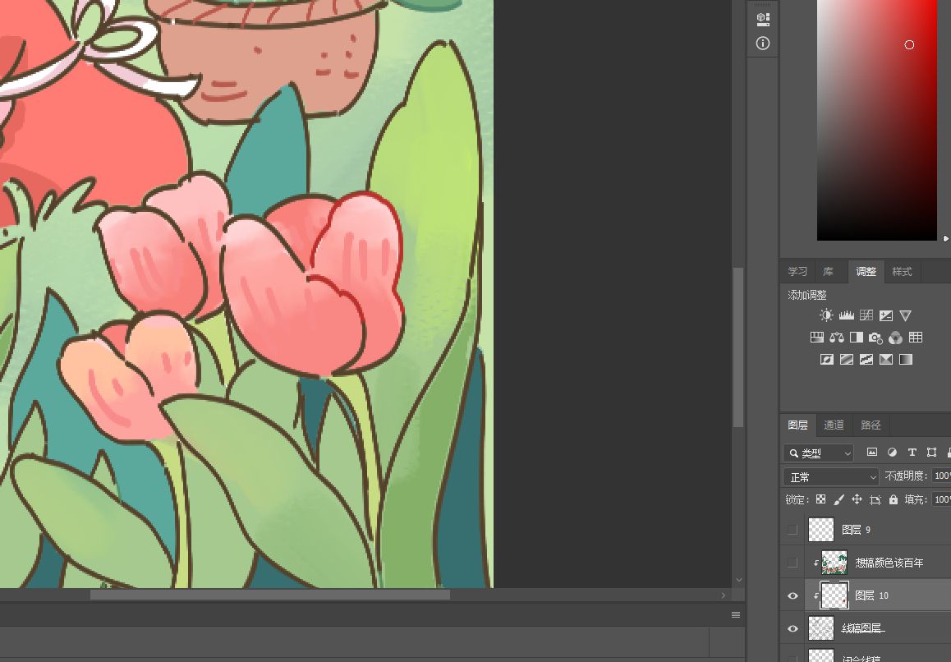Add a Photo Filter adjustment layer
951x662 pixels.
point(875,338)
